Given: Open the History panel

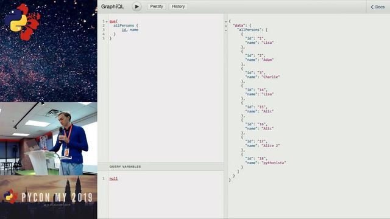Looking at the screenshot, I should 179,7.
